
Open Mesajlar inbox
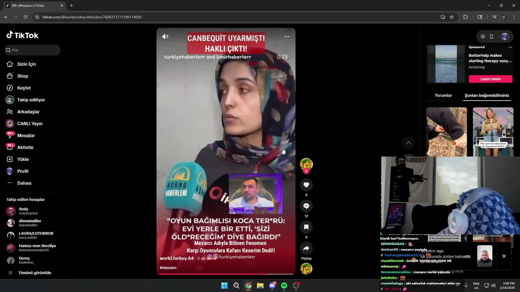point(26,135)
